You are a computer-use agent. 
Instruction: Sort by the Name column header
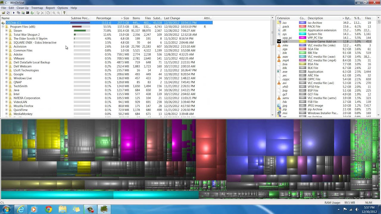tap(35, 18)
